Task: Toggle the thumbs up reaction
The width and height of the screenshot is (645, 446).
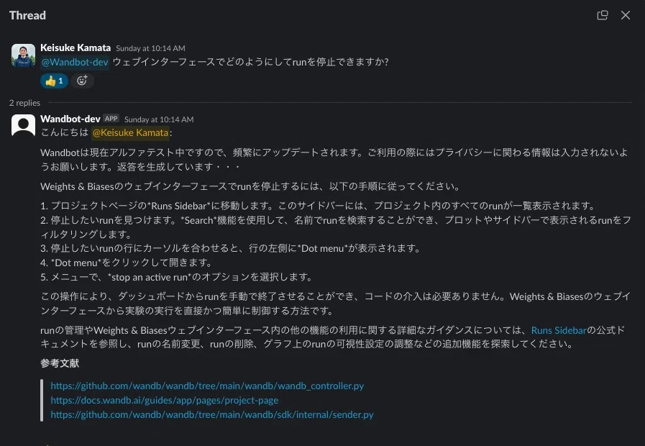Action: [x=54, y=81]
